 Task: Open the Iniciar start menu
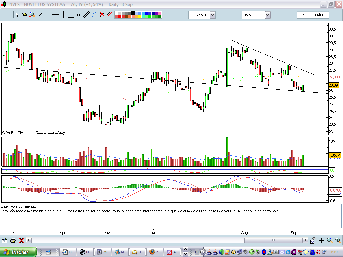click(x=18, y=252)
